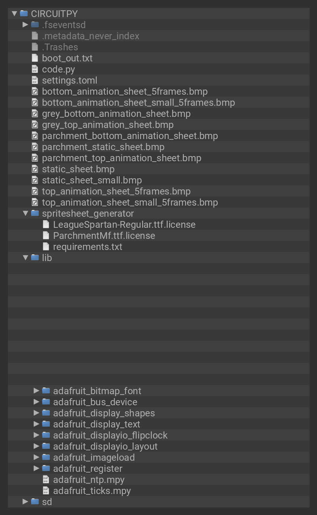Click the adafruit_imageload folder icon
Viewport: 317px width, 515px height.
point(46,457)
